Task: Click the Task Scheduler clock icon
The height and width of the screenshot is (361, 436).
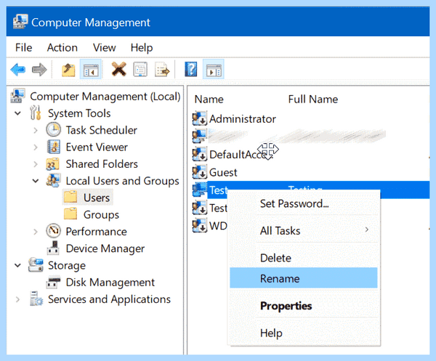Action: (x=53, y=130)
